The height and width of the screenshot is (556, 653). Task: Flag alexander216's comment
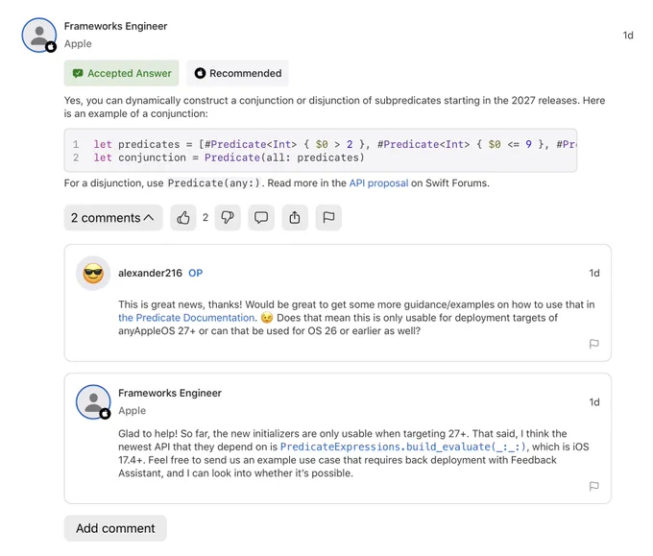(593, 344)
